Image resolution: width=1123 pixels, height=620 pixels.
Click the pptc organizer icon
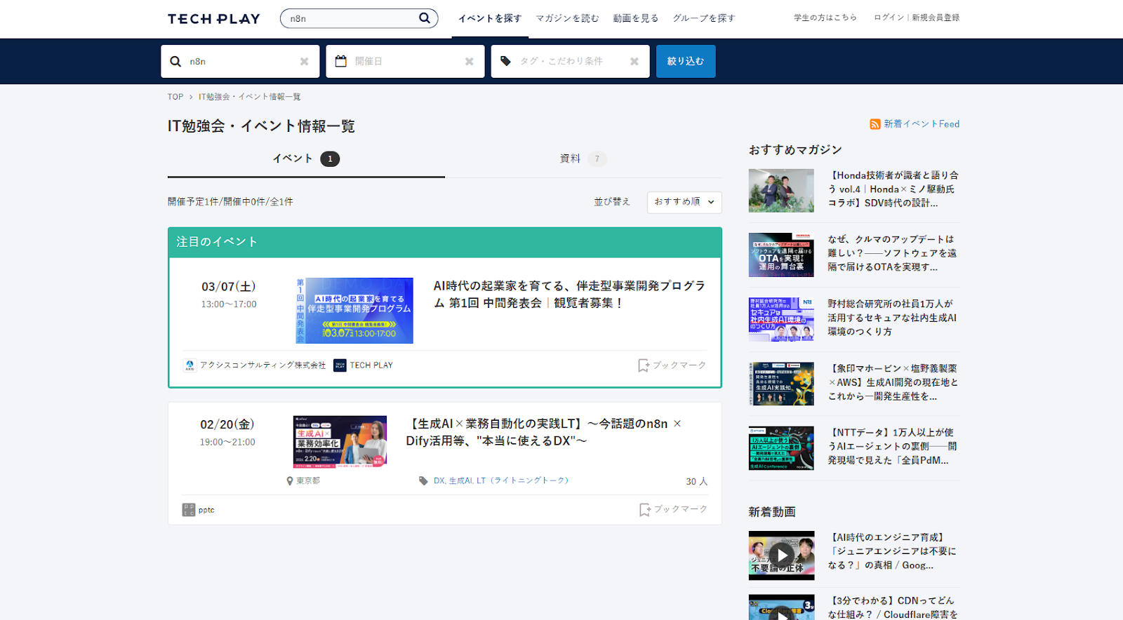pyautogui.click(x=189, y=510)
